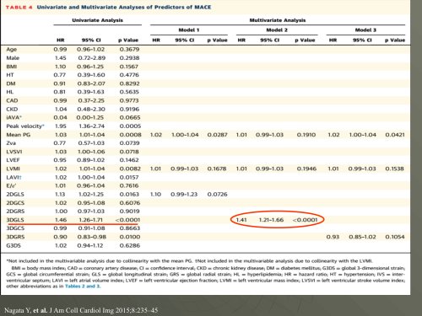Select the 'Peak velocity' row label
The image size is (422, 316).
24,126
